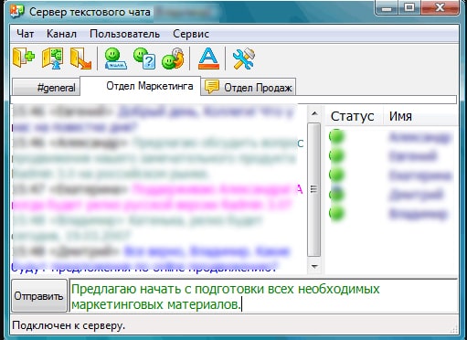Minimize the chat server window
Screen dimensions: 467x340
387,7
